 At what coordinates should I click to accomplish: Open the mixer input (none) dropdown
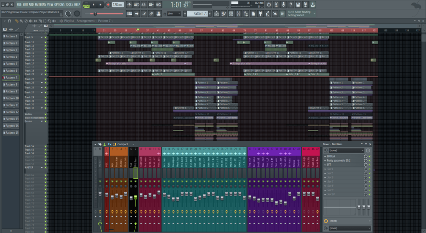[346, 150]
